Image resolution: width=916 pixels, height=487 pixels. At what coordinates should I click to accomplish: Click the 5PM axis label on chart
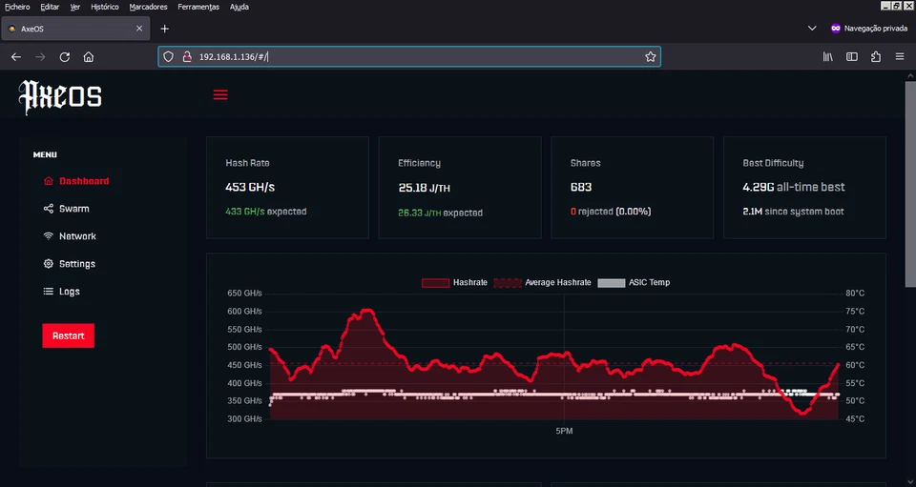pos(564,431)
